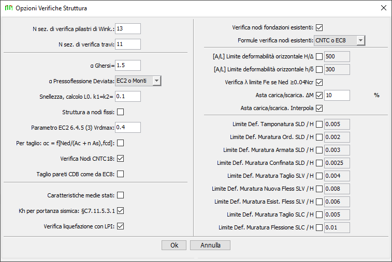This screenshot has height=262, width=392.
Task: Click the Asta carica/scarica ΔM percentage field
Action: pyautogui.click(x=337, y=95)
